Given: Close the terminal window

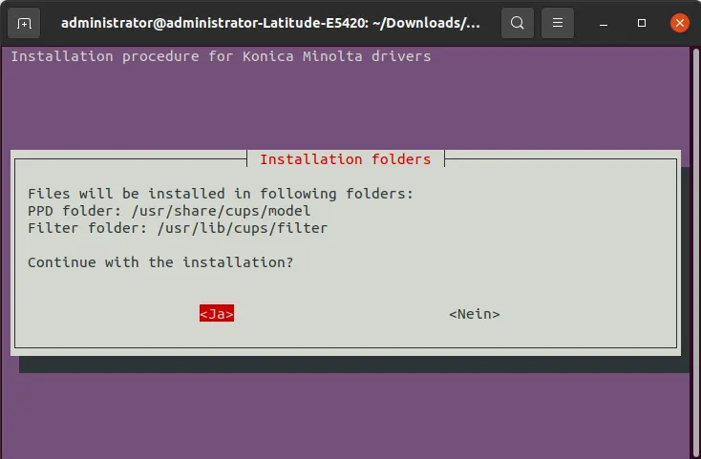Looking at the screenshot, I should [680, 23].
